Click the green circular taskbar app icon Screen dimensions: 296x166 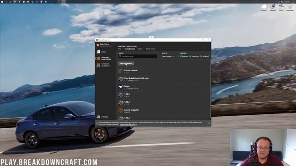(32, 2)
